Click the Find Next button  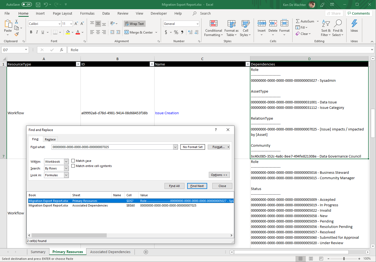197,186
